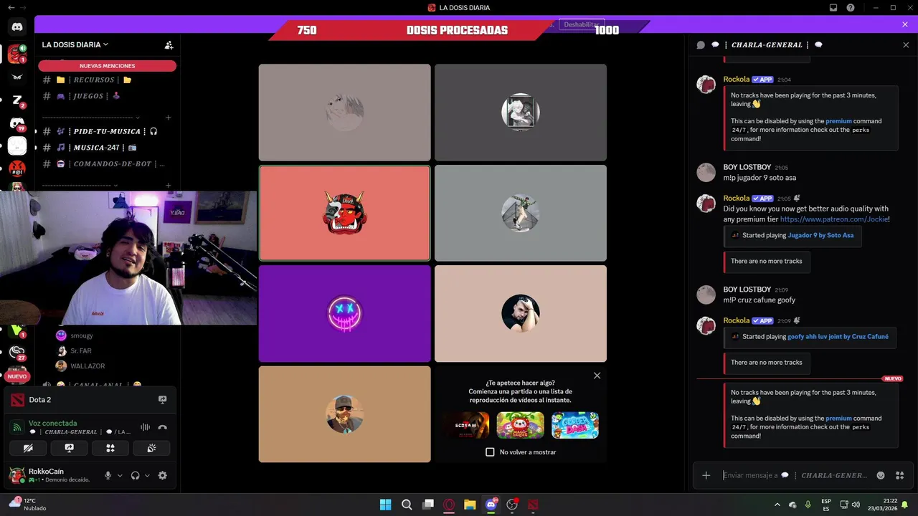Viewport: 918px width, 516px height.
Task: Open voice noise suppression waveform icon
Action: [146, 427]
